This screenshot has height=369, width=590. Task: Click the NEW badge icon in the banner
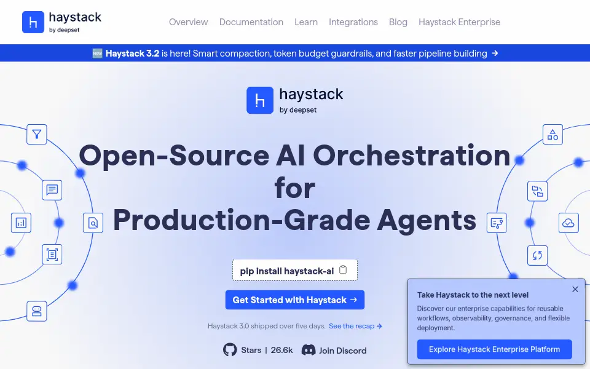click(98, 53)
